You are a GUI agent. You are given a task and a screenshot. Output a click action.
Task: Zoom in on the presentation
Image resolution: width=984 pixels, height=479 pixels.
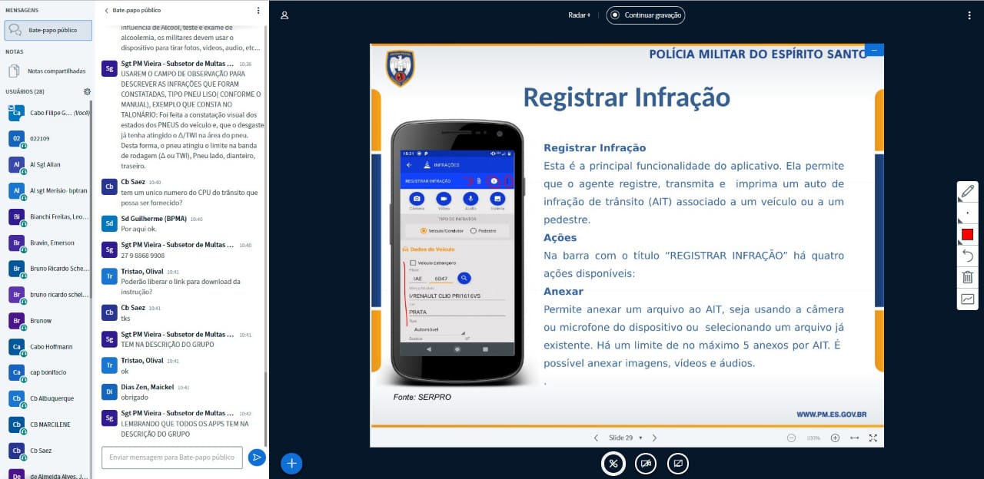pos(835,438)
